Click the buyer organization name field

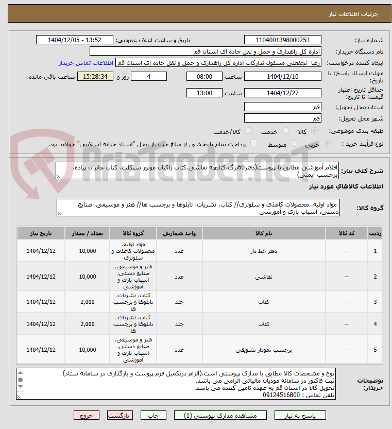(x=206, y=52)
